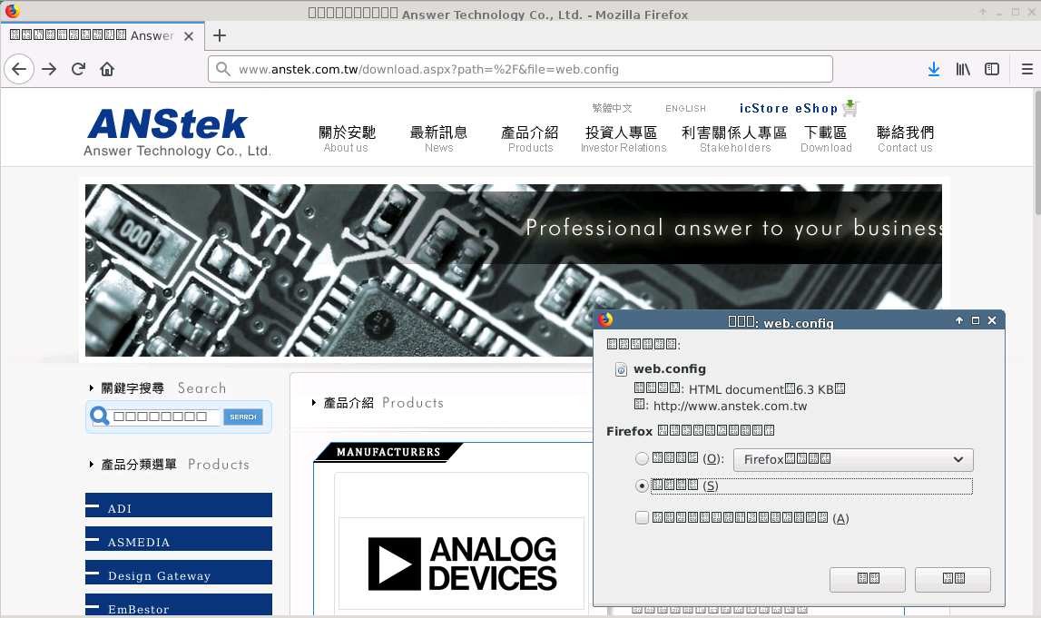Click the blue SEARCH button
Screen dimensions: 1041x618
point(243,417)
